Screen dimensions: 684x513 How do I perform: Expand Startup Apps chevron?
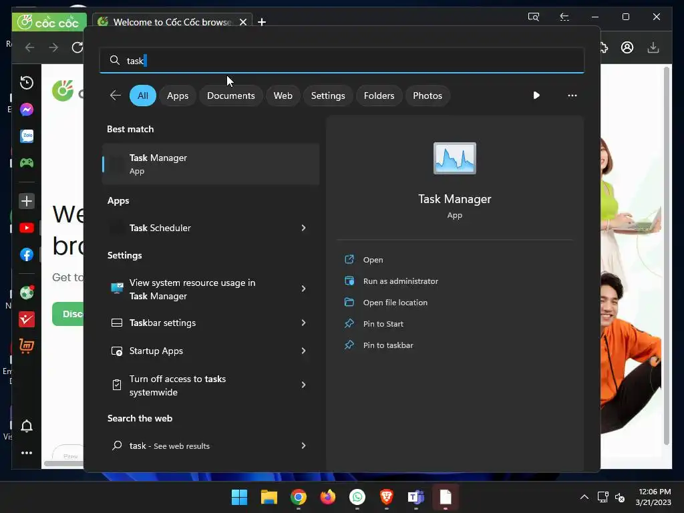tap(304, 351)
